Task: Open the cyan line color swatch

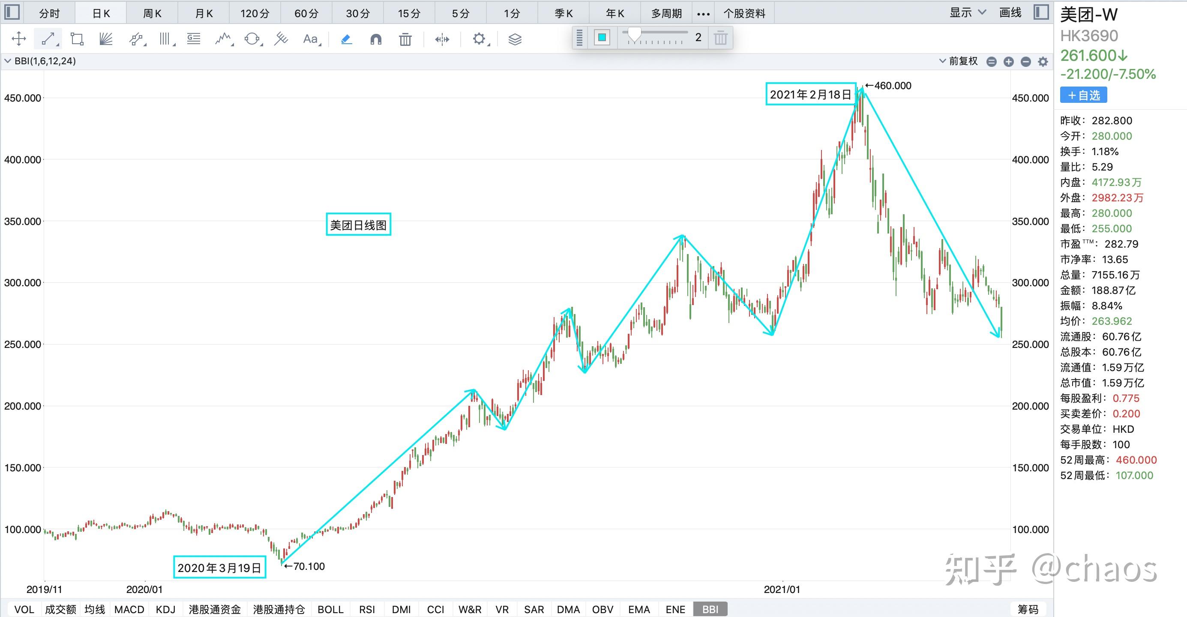Action: pos(602,37)
